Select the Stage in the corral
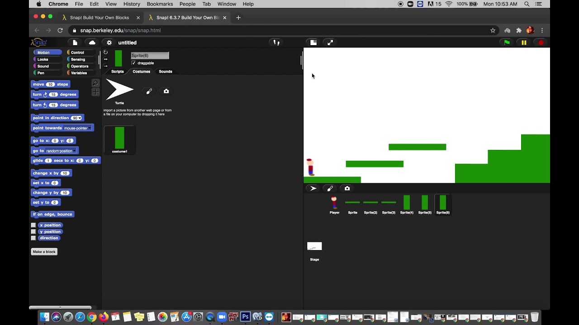 pos(314,251)
